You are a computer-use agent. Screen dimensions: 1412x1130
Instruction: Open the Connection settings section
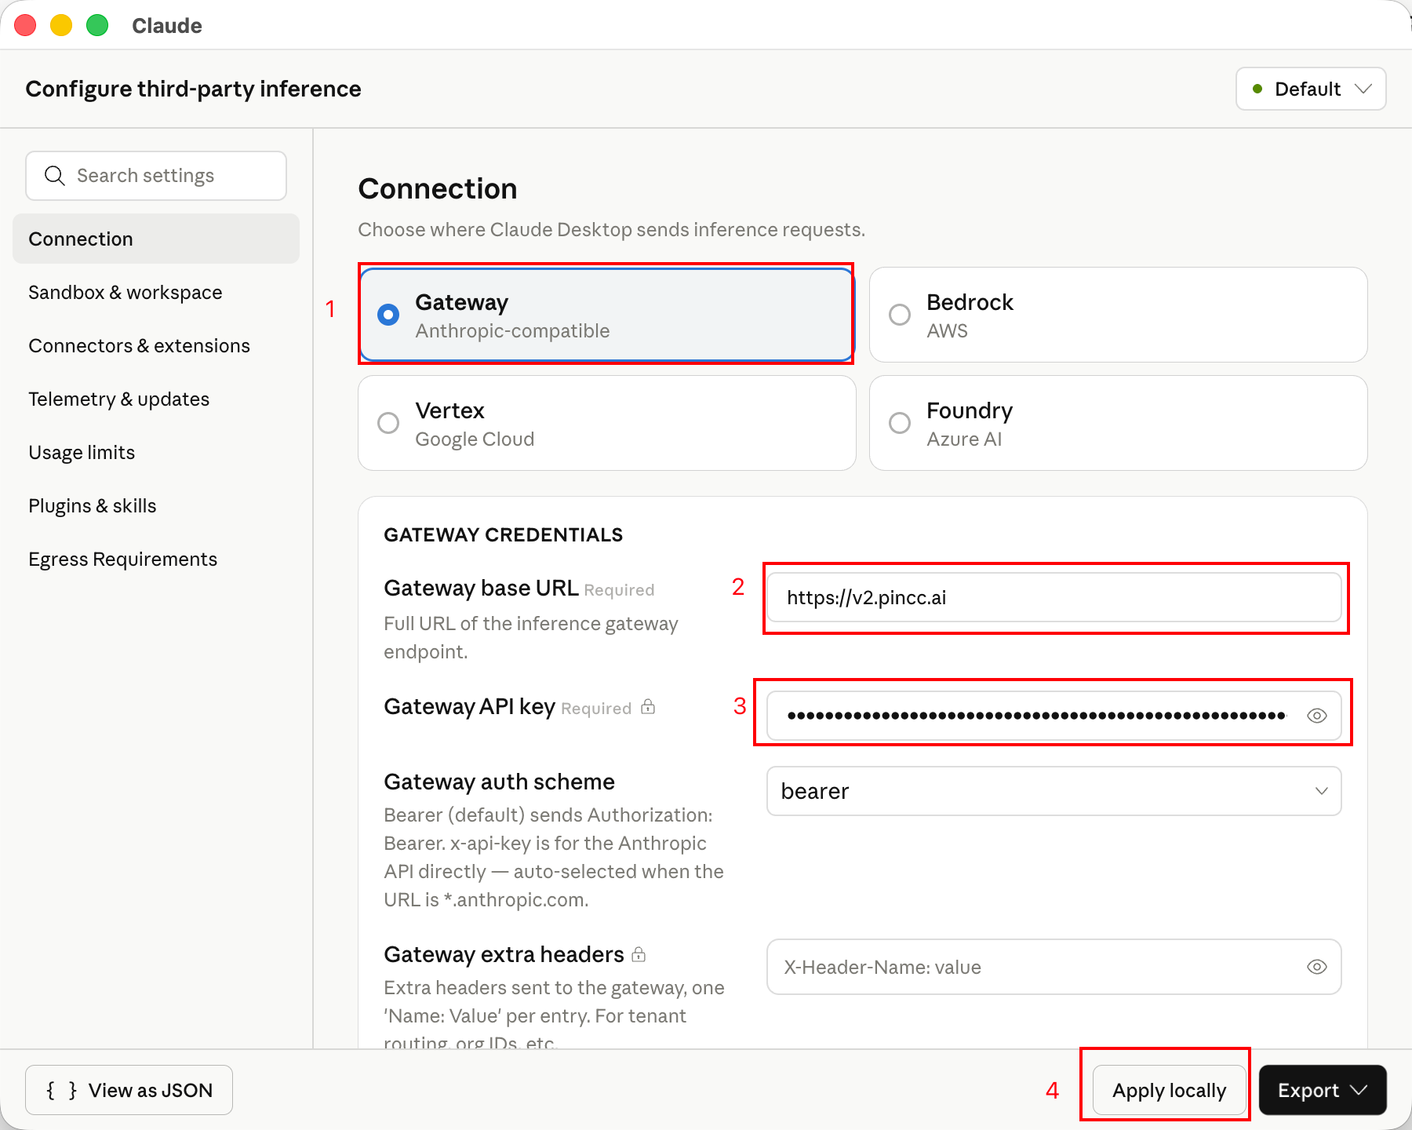[x=156, y=239]
